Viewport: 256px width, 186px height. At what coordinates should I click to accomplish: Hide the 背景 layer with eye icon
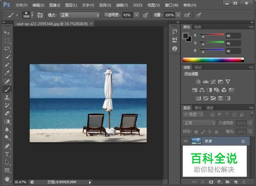[x=186, y=141]
